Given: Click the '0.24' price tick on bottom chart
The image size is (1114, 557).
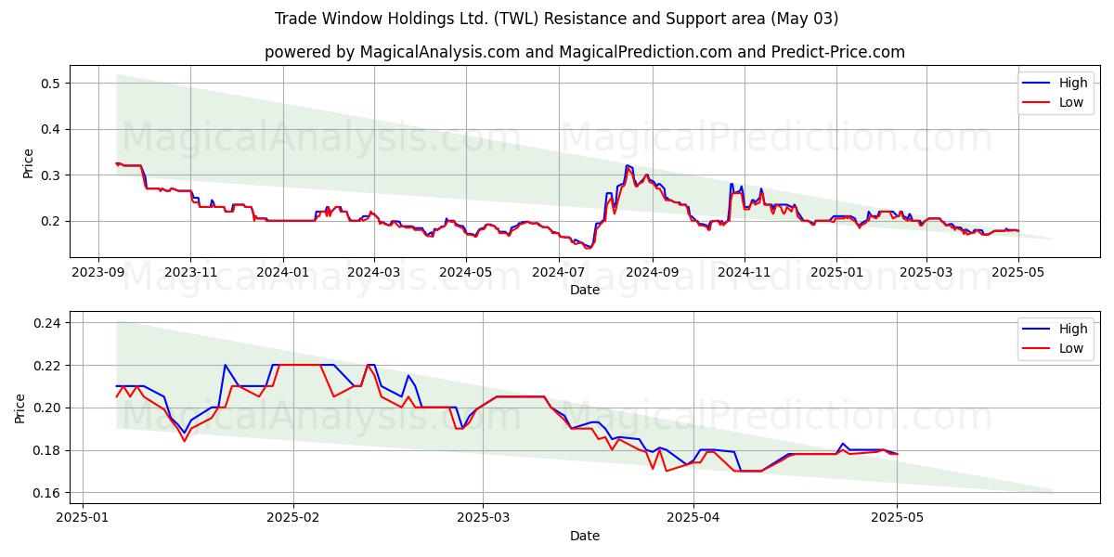Looking at the screenshot, I should click(x=47, y=323).
